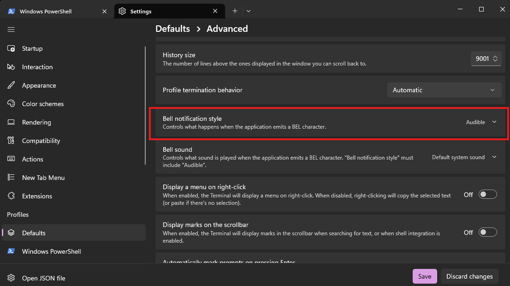Screen dimensions: 510x286
Task: Open a new tab with the plus button
Action: (x=235, y=11)
